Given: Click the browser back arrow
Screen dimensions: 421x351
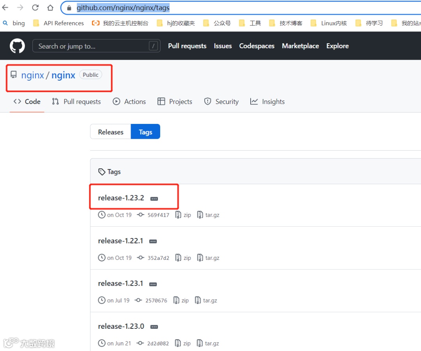Looking at the screenshot, I should (x=5, y=7).
